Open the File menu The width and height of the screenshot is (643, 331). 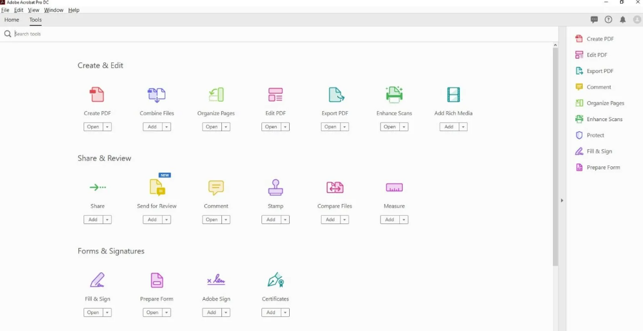tap(5, 10)
